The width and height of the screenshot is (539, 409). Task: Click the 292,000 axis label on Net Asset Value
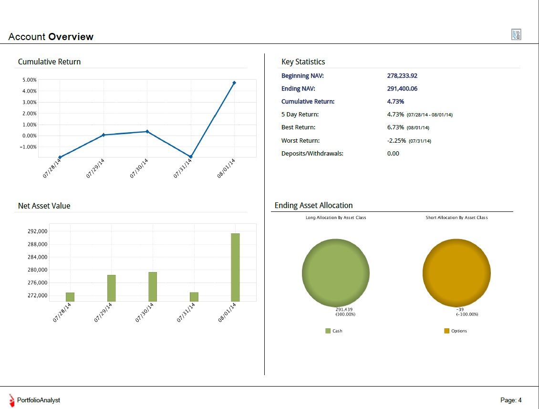[38, 231]
